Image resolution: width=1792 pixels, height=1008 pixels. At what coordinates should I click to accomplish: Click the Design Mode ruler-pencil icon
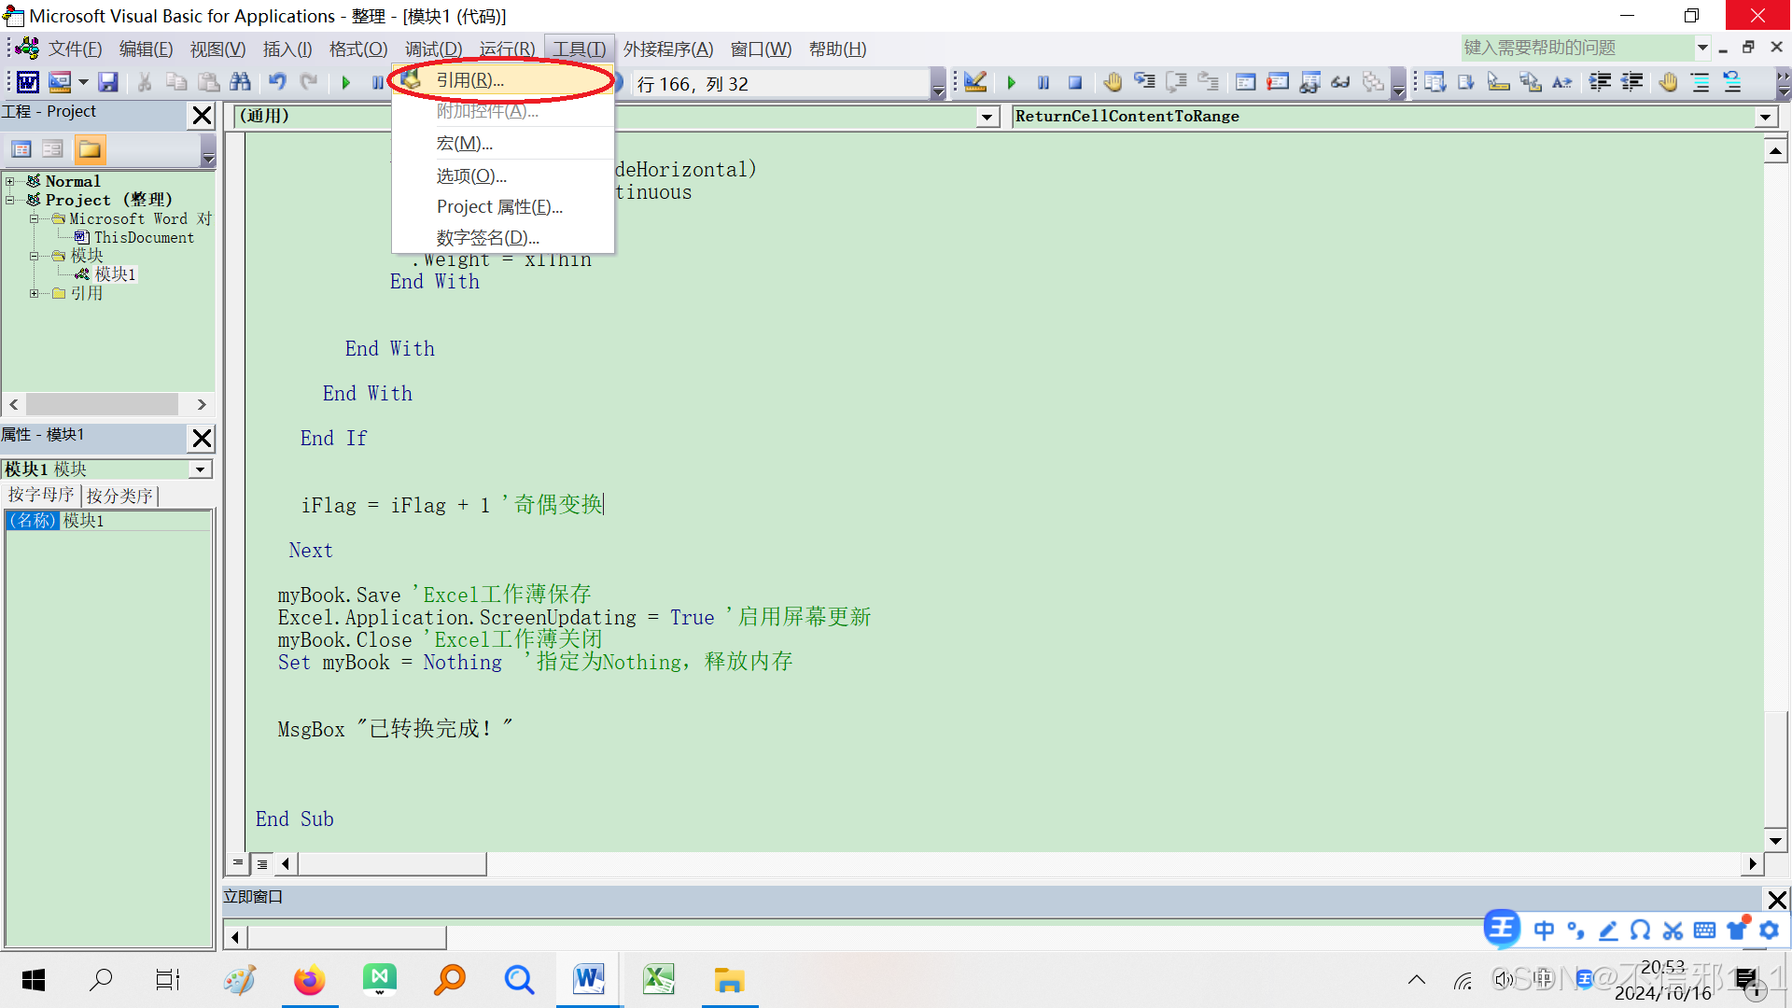click(x=975, y=83)
